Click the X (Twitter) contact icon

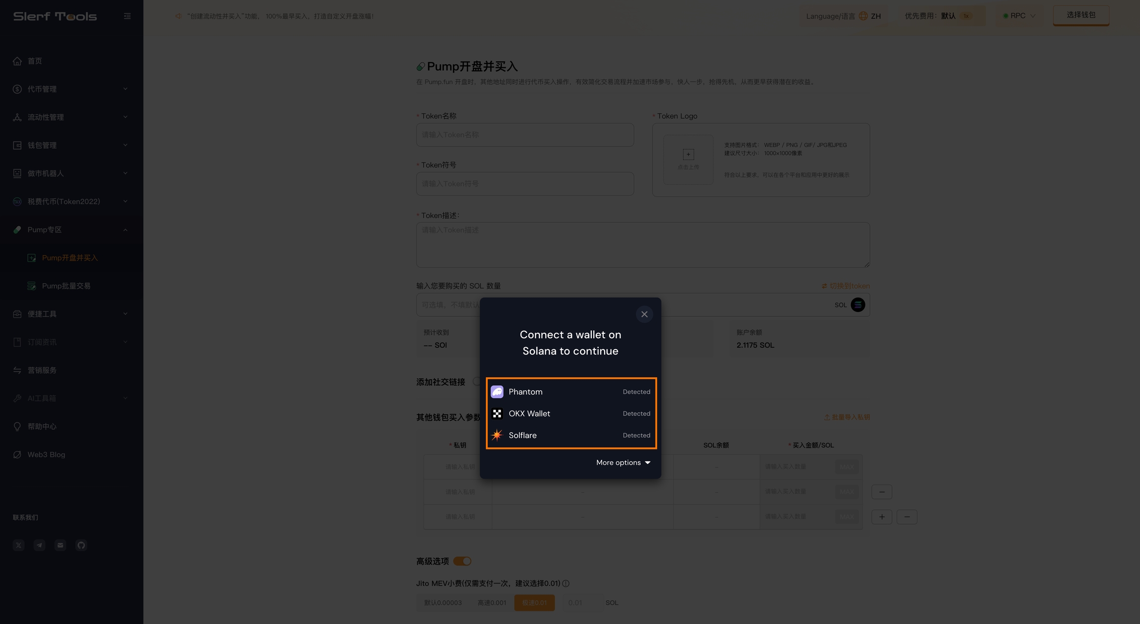pyautogui.click(x=19, y=545)
